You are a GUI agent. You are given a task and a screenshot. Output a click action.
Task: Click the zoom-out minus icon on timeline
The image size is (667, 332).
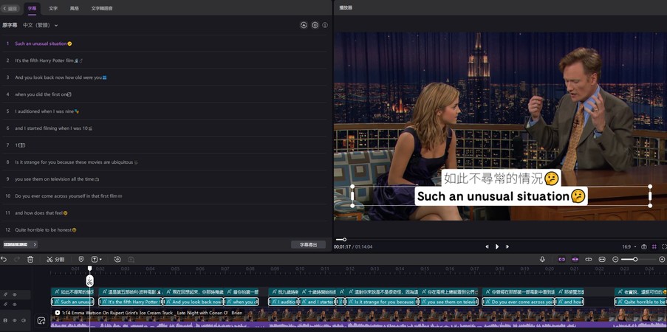(615, 259)
